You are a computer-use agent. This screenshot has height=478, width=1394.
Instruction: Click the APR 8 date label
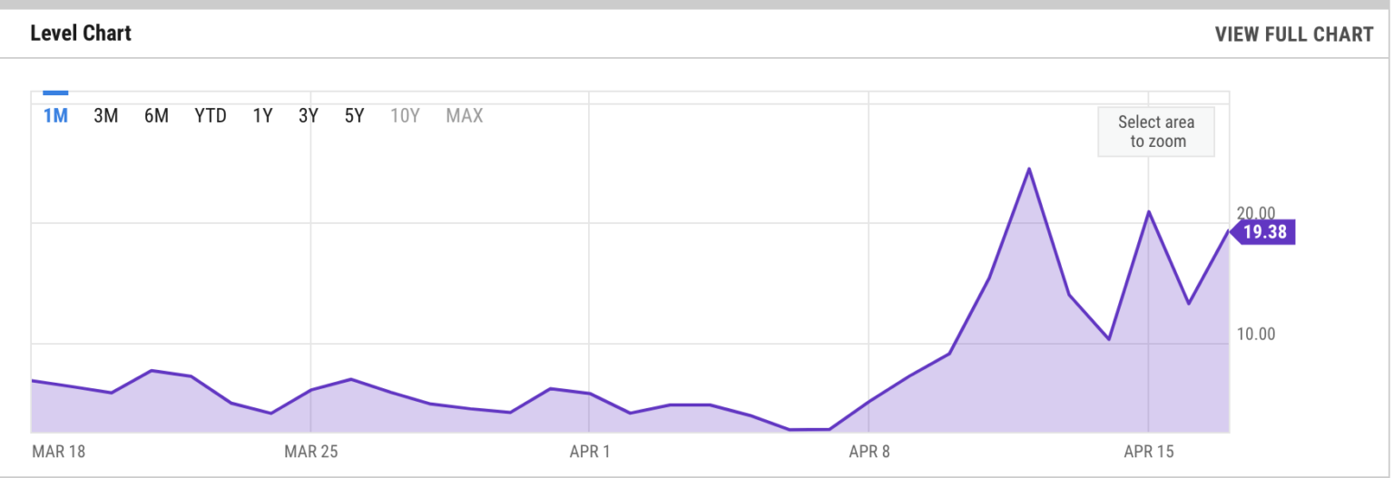tap(869, 451)
